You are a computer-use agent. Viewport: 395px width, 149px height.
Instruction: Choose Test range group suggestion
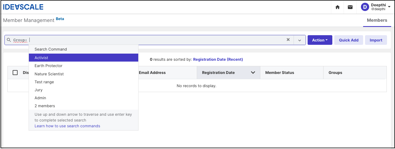coord(84,82)
